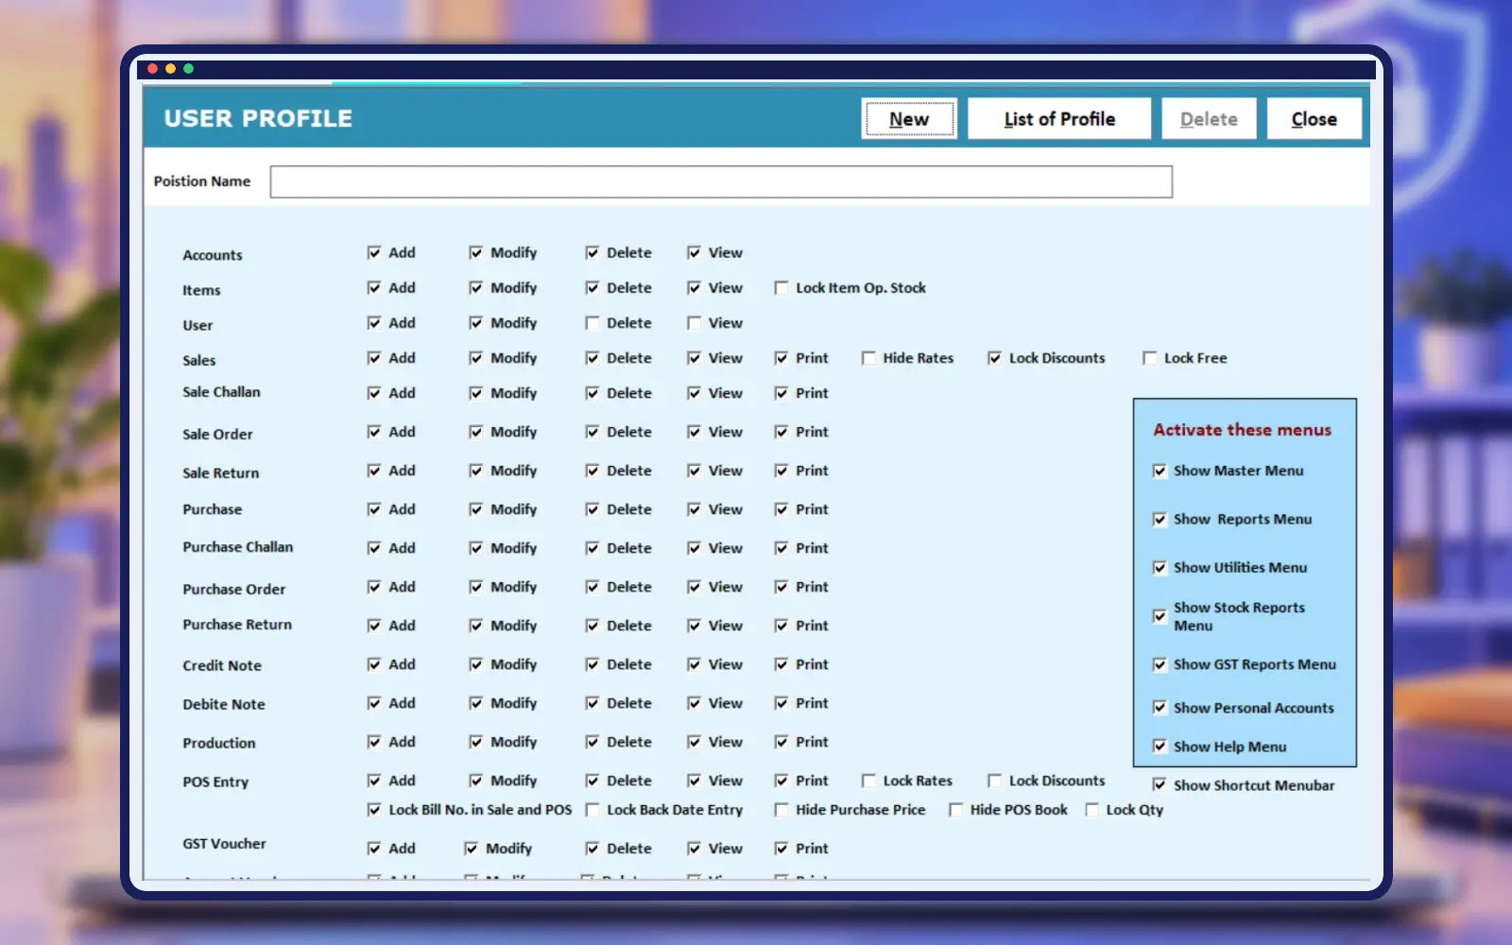The width and height of the screenshot is (1512, 945).
Task: Toggle Modify checkbox for Sale Order
Action: (x=475, y=432)
